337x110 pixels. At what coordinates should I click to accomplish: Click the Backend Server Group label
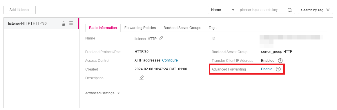point(229,52)
